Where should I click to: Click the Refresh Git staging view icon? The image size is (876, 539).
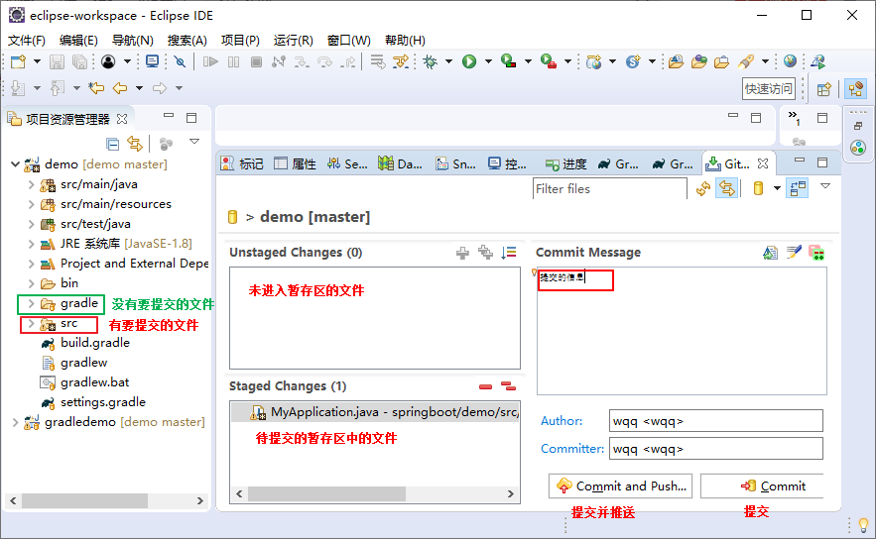(x=703, y=188)
